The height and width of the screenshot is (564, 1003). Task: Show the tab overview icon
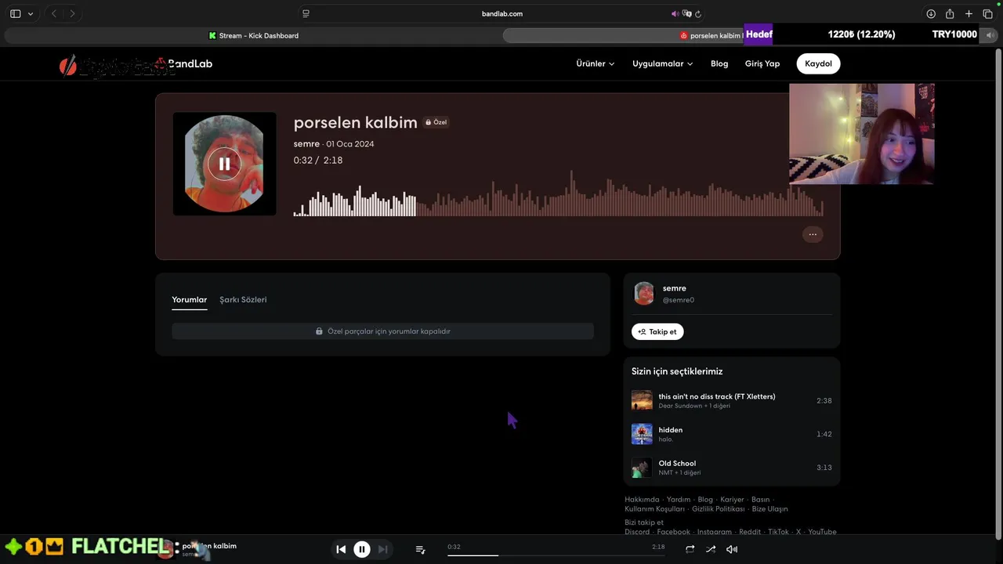tap(987, 13)
